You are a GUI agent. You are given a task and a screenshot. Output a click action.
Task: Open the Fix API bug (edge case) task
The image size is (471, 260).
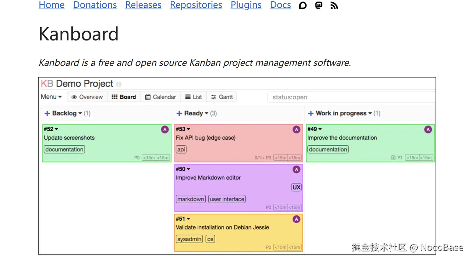206,138
